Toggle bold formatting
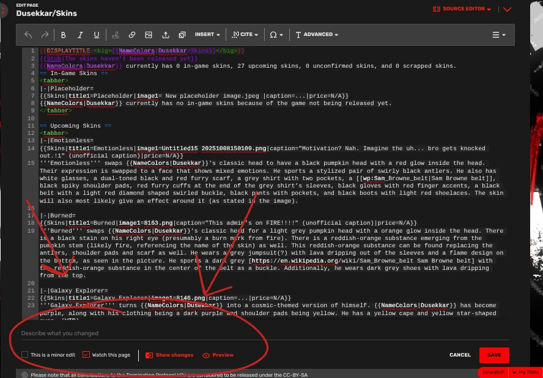The height and width of the screenshot is (378, 543). click(64, 35)
